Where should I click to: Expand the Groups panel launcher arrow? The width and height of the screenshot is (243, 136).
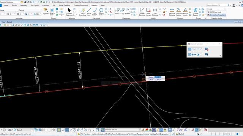[205, 18]
